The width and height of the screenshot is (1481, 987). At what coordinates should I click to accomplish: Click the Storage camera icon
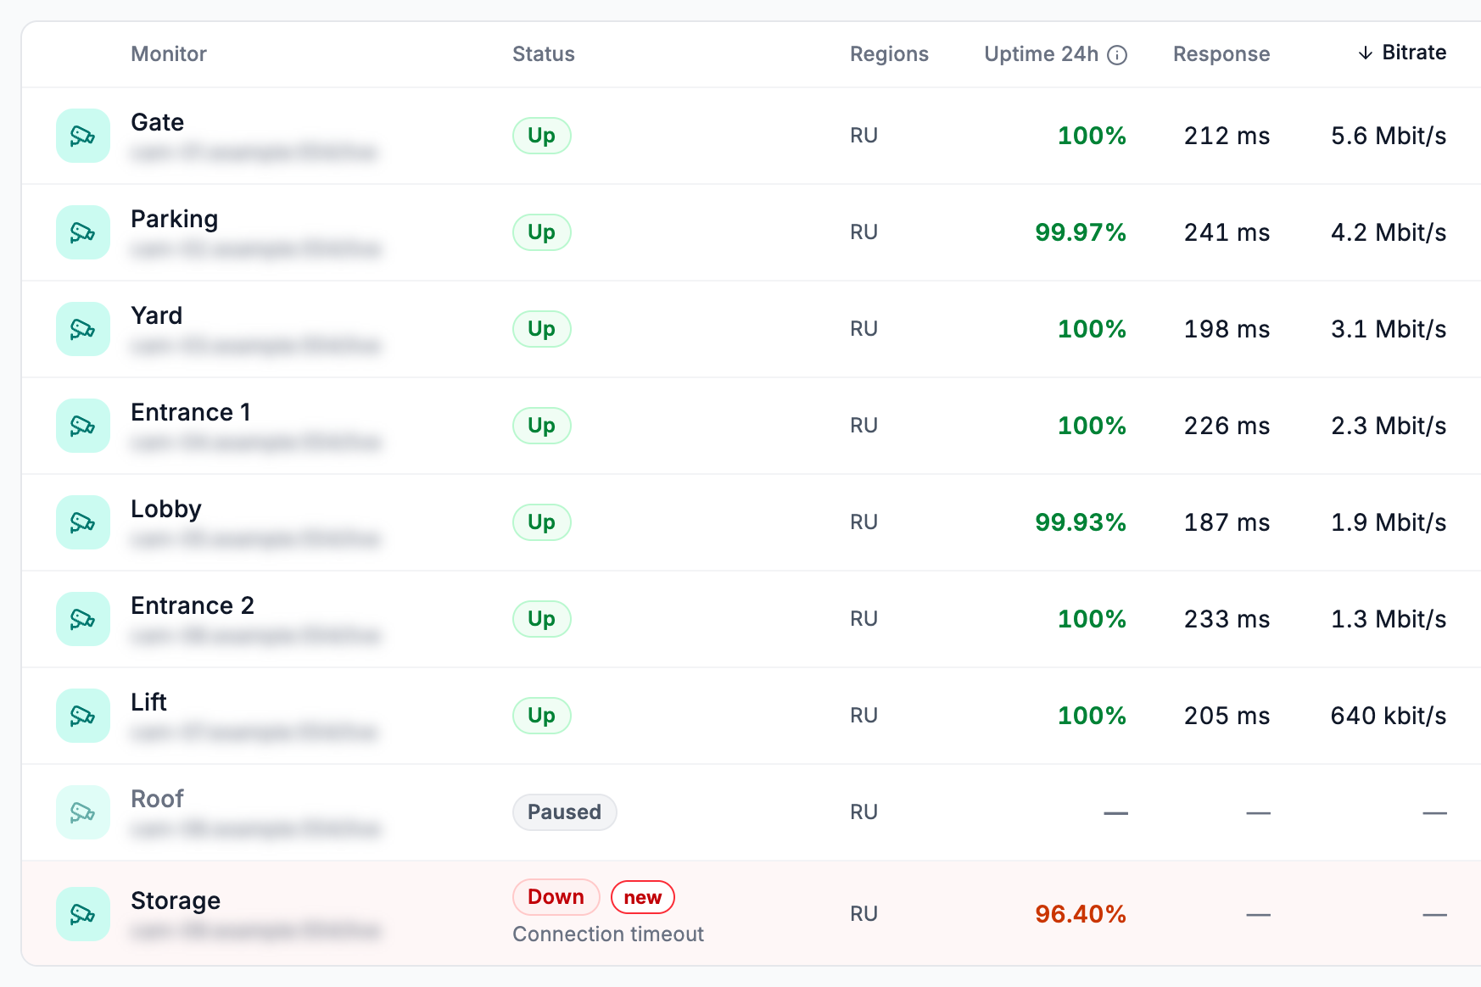coord(83,914)
